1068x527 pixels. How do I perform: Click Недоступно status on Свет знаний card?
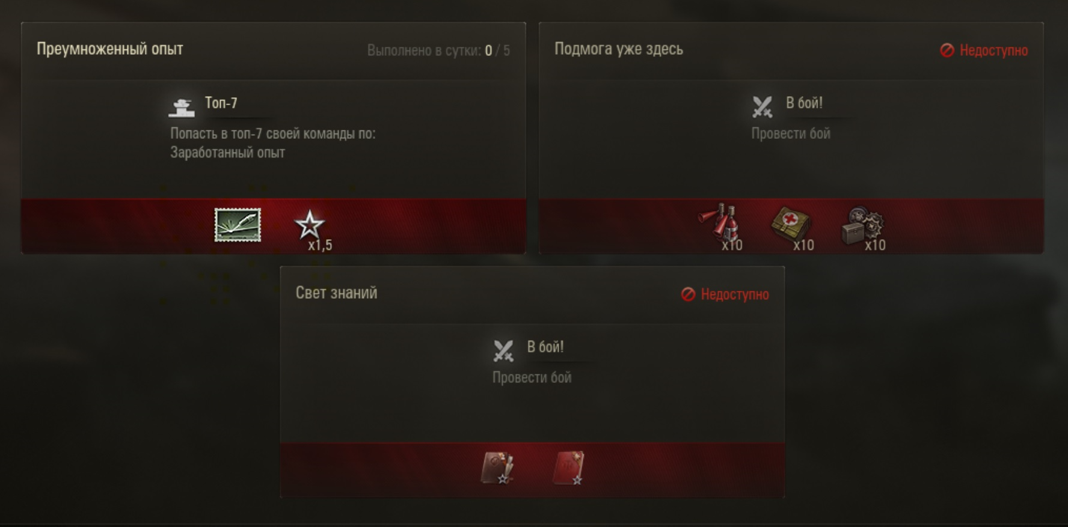coord(725,294)
